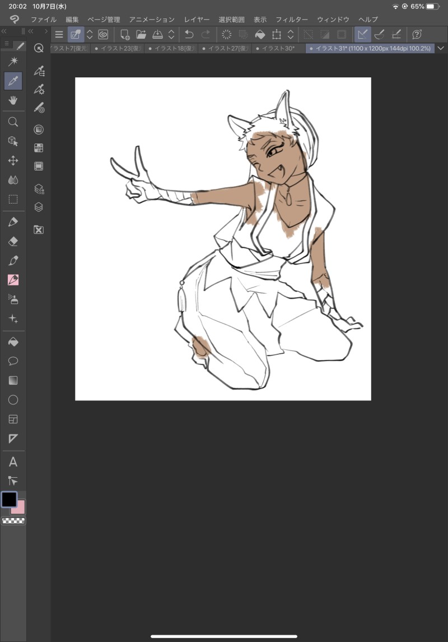Select the Balloon speech bubble tool
448x642 pixels.
[13, 361]
